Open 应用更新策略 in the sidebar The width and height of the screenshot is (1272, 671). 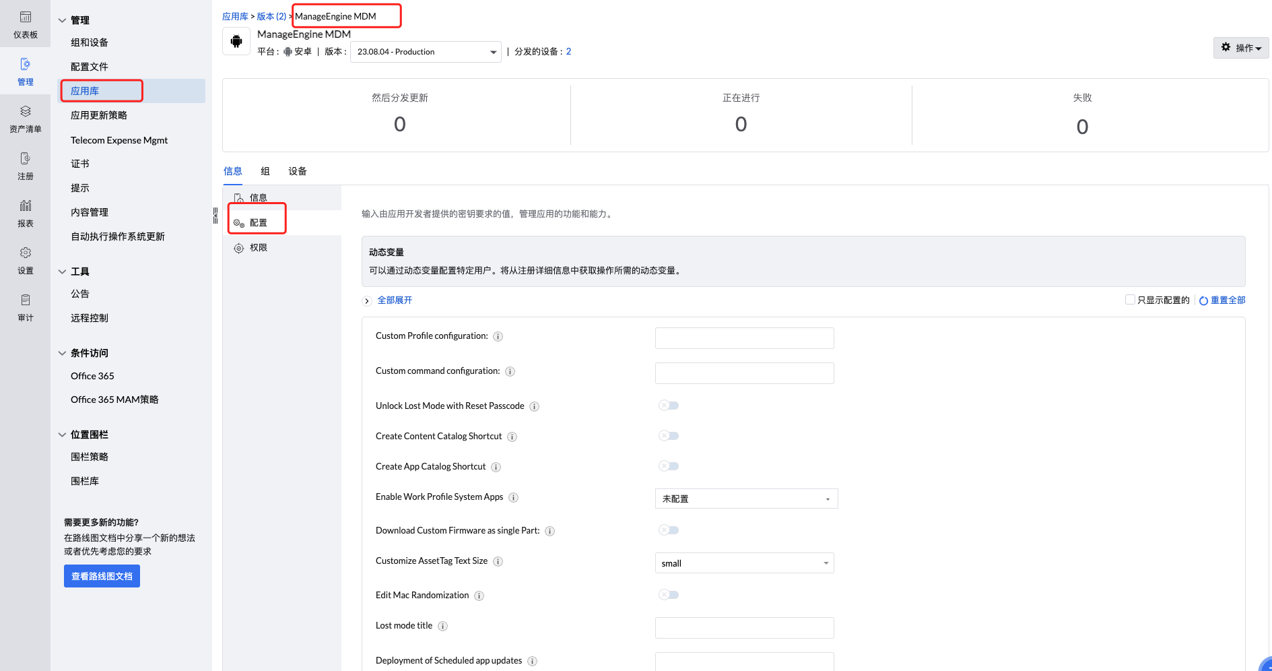pyautogui.click(x=99, y=115)
